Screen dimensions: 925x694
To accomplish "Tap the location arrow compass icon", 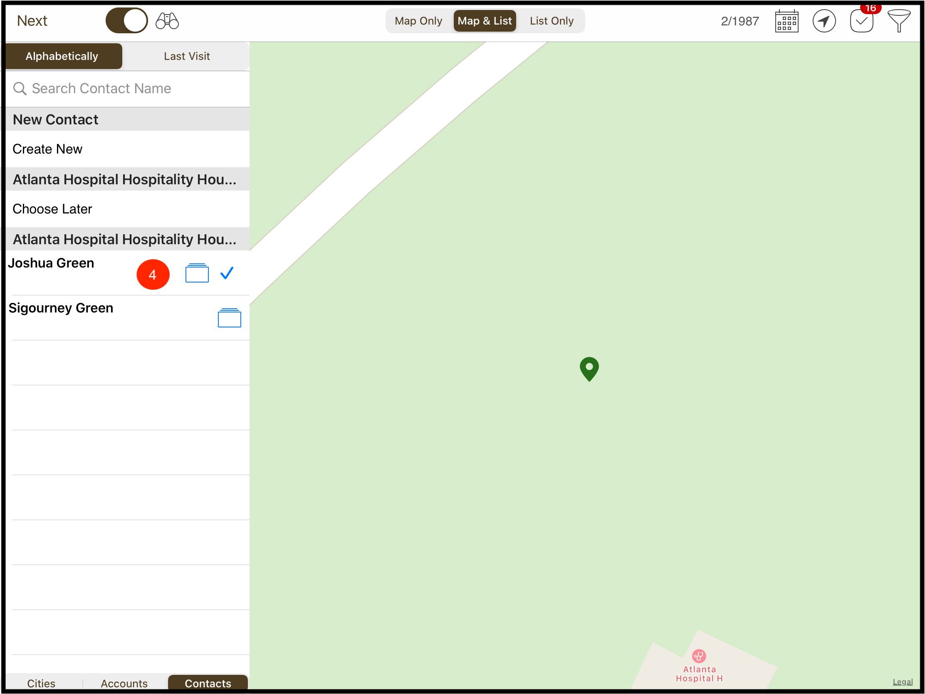I will 824,21.
